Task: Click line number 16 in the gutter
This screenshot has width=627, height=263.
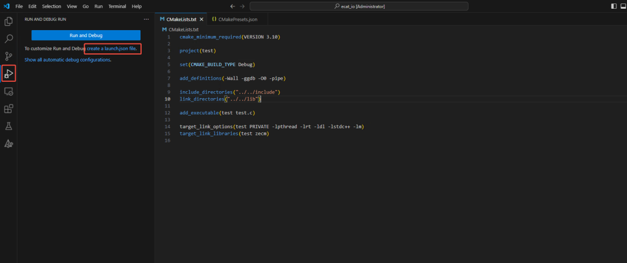Action: pyautogui.click(x=168, y=140)
